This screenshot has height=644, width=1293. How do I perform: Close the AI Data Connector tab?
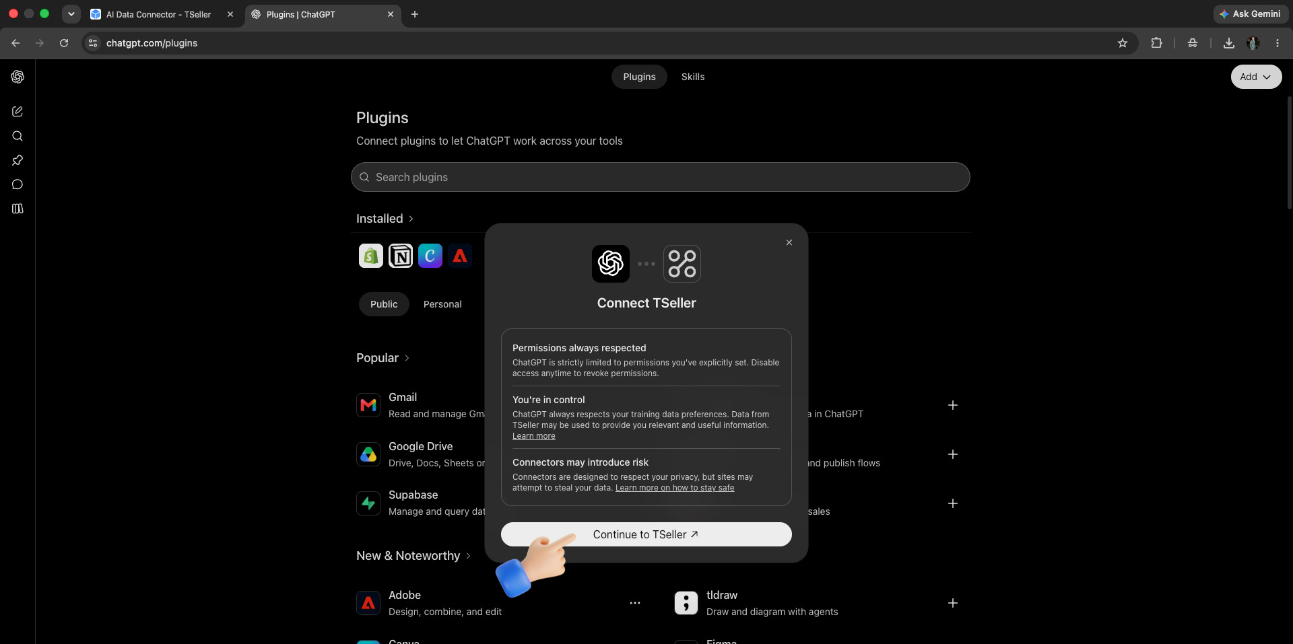coord(230,14)
